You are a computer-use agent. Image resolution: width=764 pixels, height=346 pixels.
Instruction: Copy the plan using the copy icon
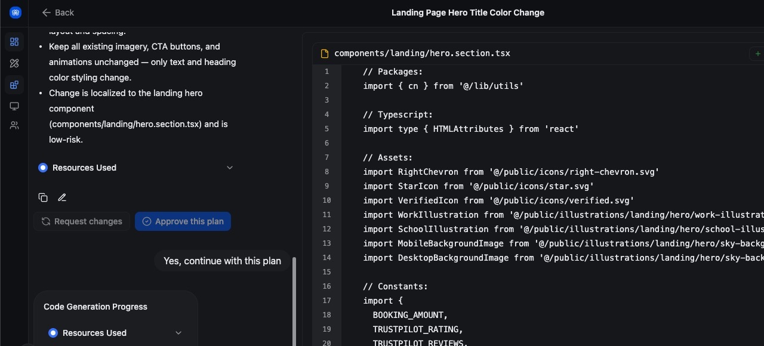pyautogui.click(x=43, y=197)
